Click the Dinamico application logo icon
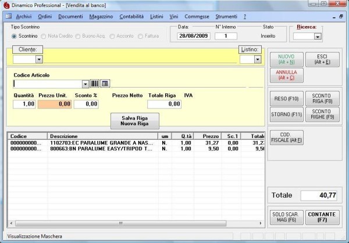 [6, 5]
